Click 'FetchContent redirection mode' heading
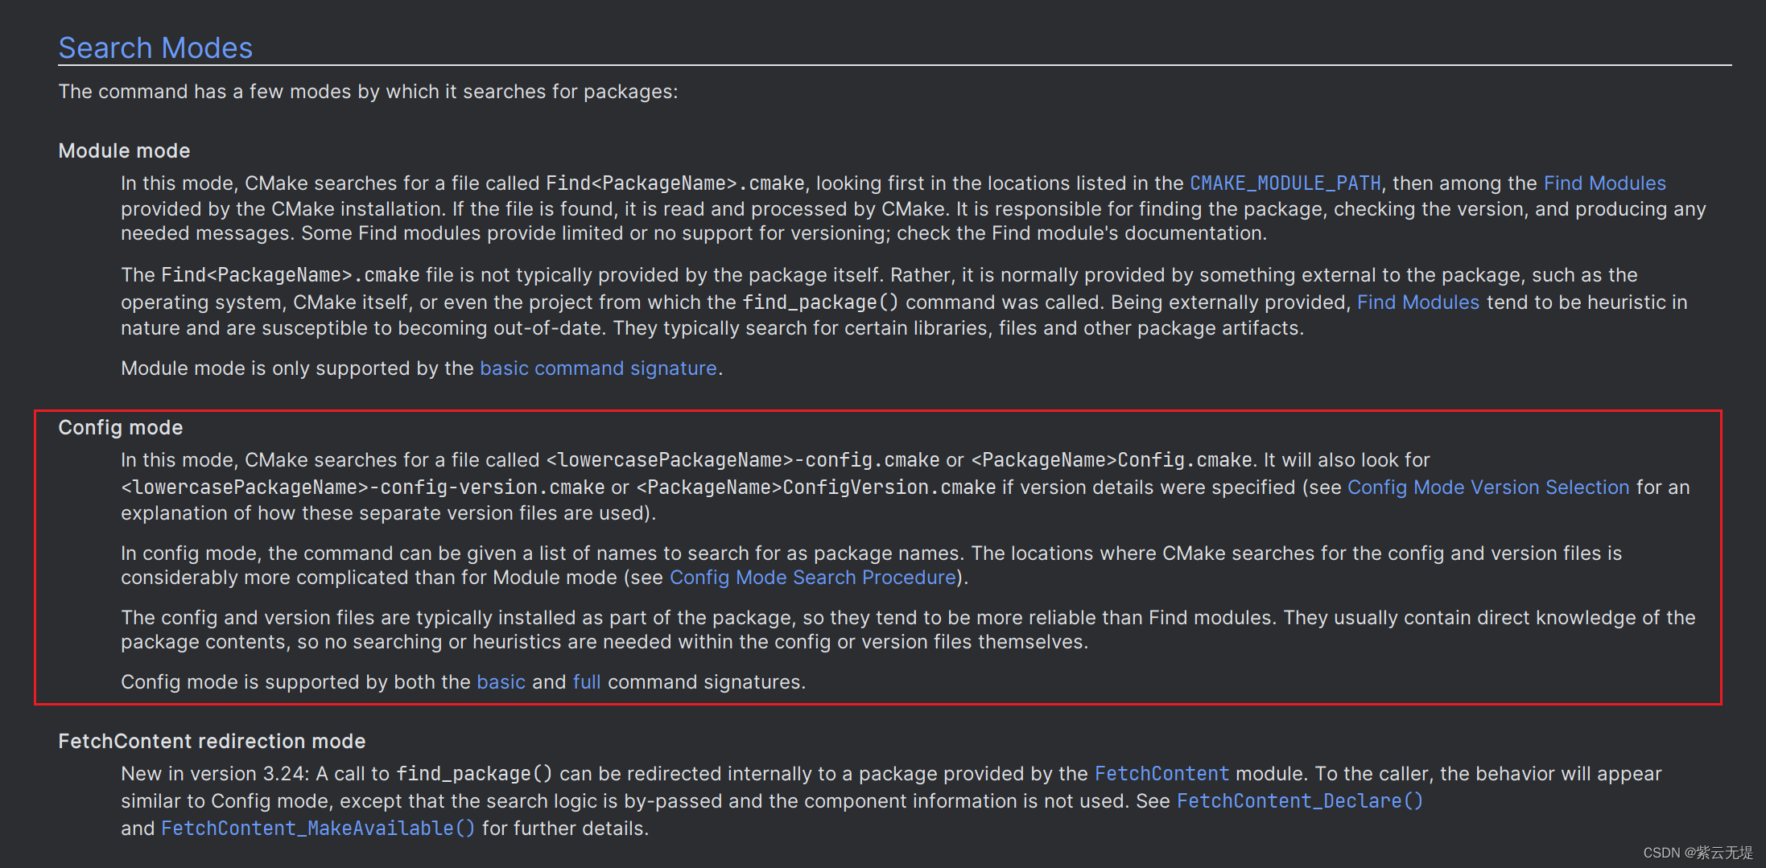Image resolution: width=1766 pixels, height=868 pixels. [x=212, y=742]
